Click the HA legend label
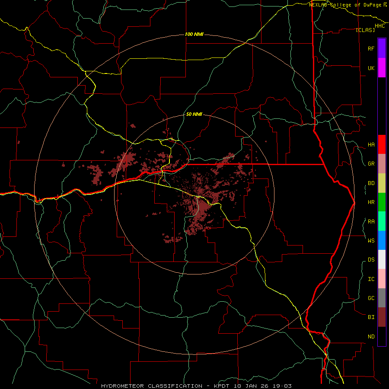Image resolution: width=389 pixels, height=389 pixels. [x=371, y=145]
